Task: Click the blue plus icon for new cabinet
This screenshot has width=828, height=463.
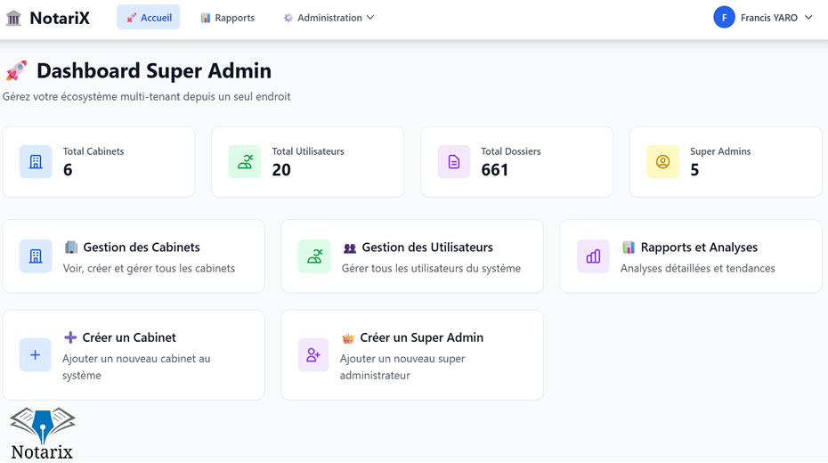Action: 36,355
